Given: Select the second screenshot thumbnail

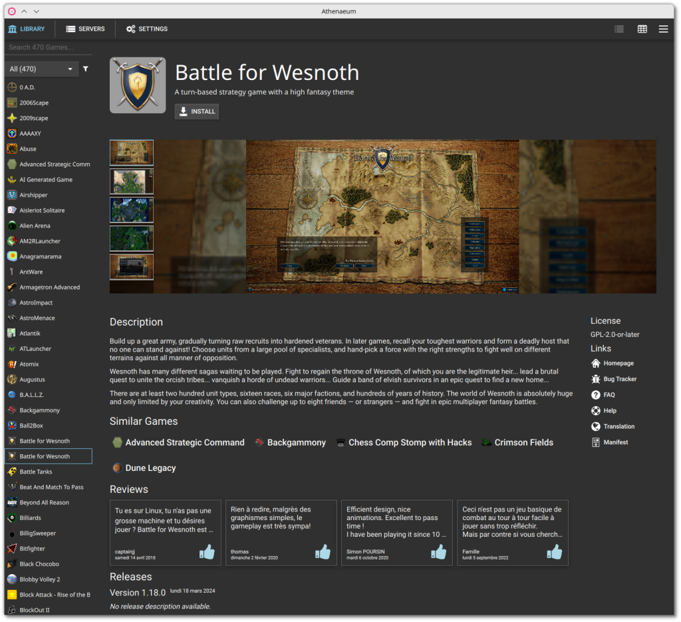Looking at the screenshot, I should tap(132, 181).
